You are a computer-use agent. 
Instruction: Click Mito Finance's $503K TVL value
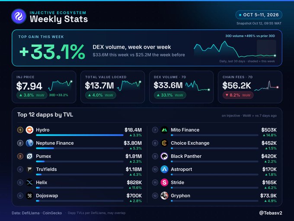269,130
